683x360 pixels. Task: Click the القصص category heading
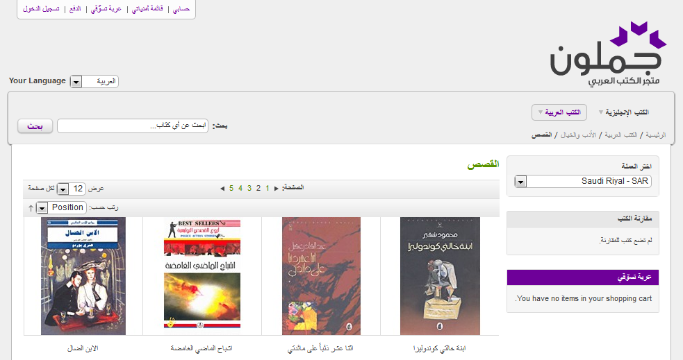click(x=483, y=165)
